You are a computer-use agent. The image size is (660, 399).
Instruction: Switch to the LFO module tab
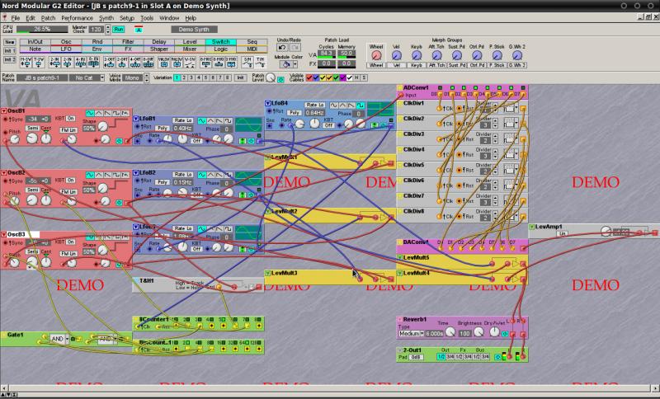coord(66,49)
